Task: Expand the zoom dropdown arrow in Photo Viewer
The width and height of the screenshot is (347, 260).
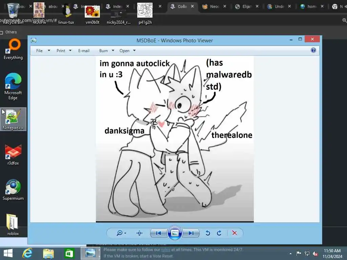Action: click(x=125, y=233)
